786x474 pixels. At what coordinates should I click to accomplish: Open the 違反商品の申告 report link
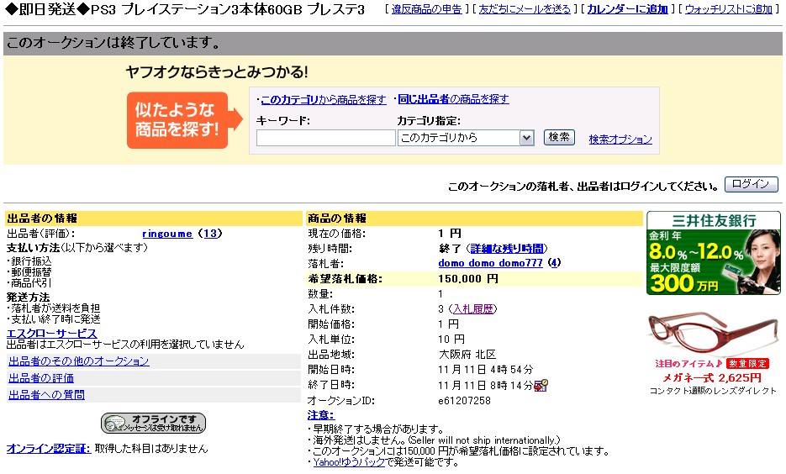[426, 9]
